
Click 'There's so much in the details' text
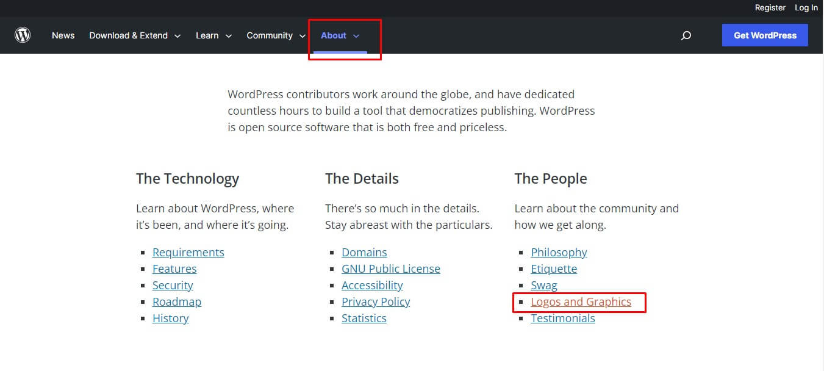click(x=409, y=217)
